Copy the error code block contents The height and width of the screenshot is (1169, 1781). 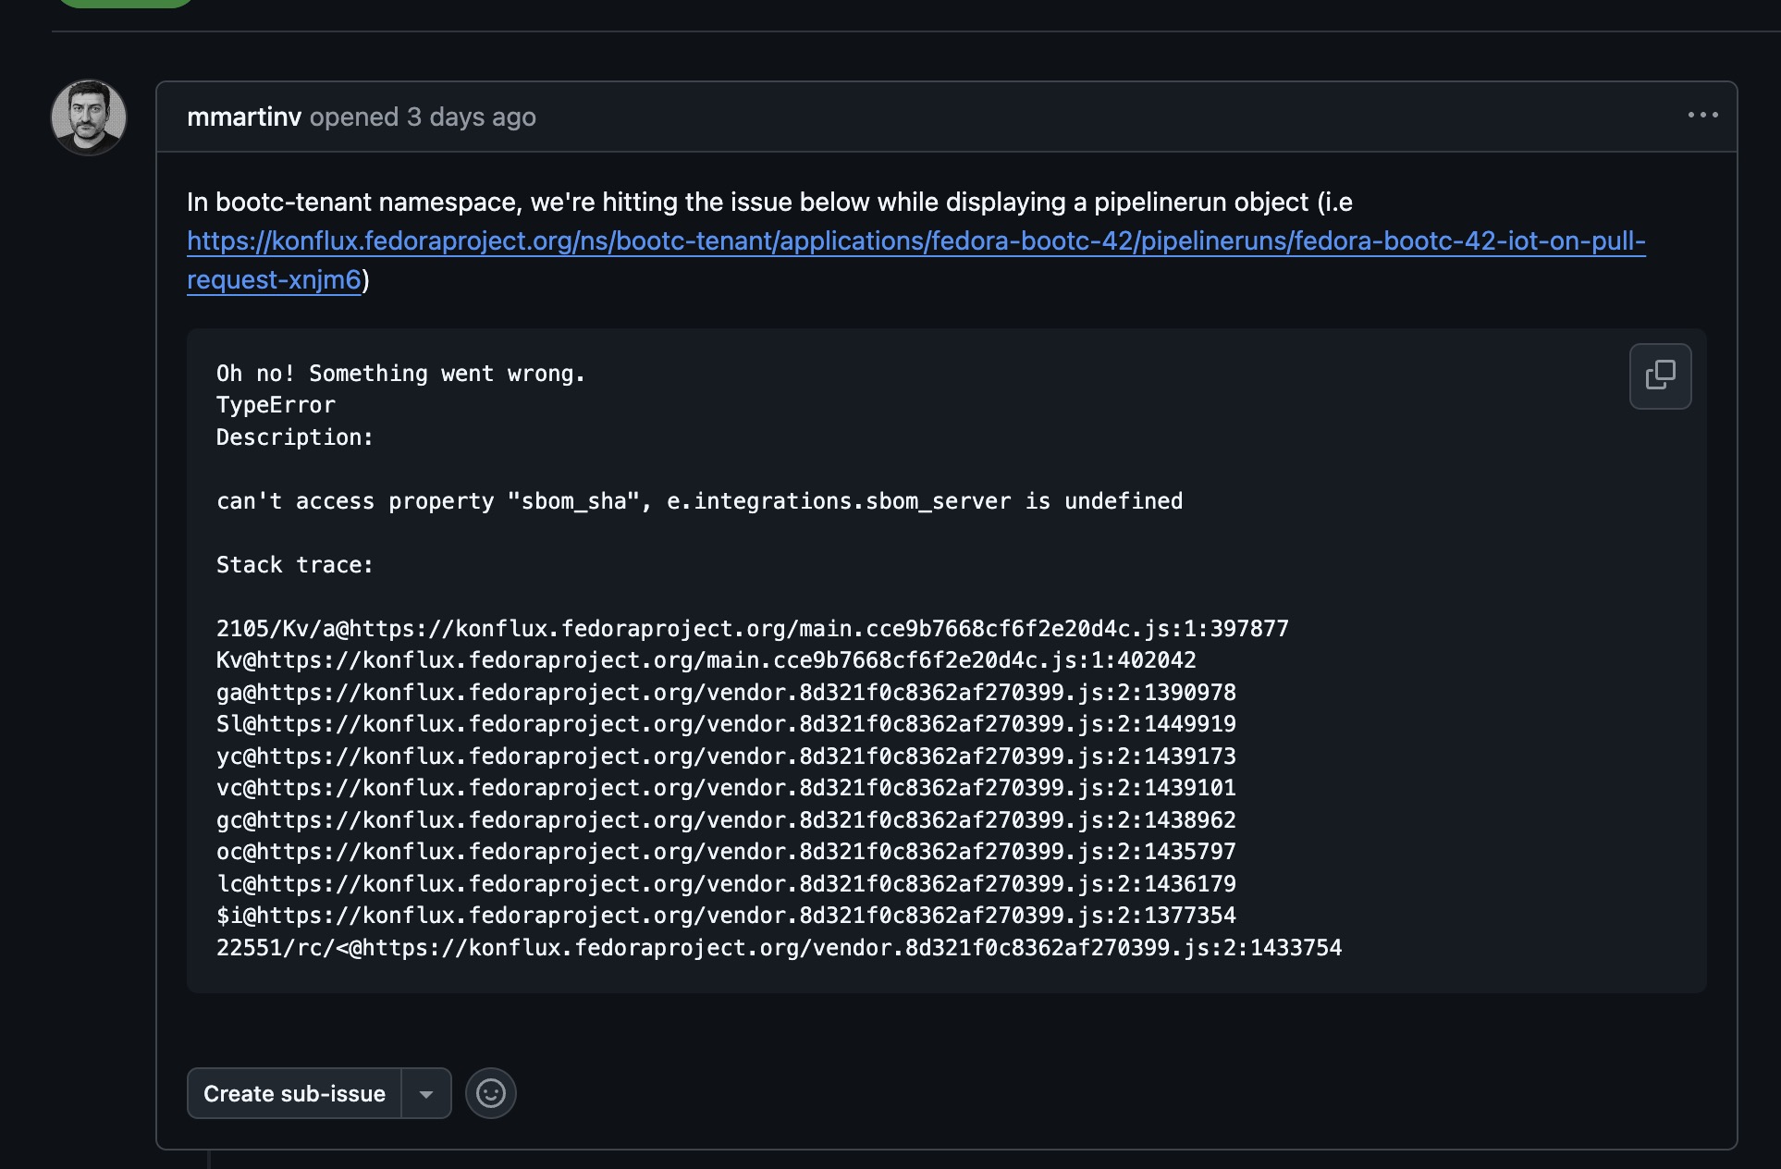pyautogui.click(x=1660, y=375)
